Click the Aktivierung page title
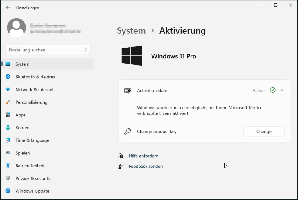The width and height of the screenshot is (298, 200). (183, 31)
